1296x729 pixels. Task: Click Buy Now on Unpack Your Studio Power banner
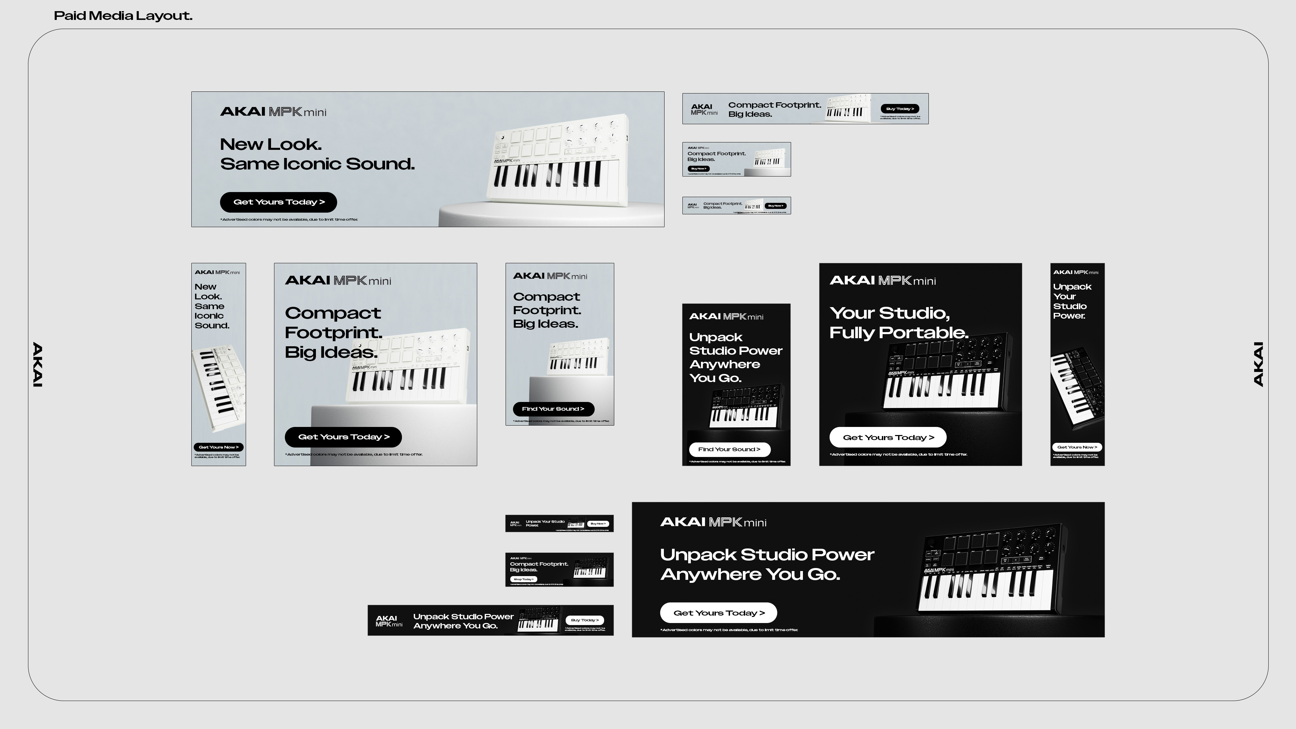click(x=598, y=523)
